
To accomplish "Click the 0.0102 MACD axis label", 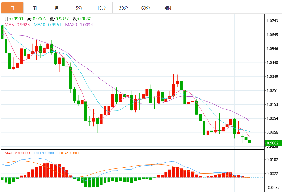I will (272, 160).
